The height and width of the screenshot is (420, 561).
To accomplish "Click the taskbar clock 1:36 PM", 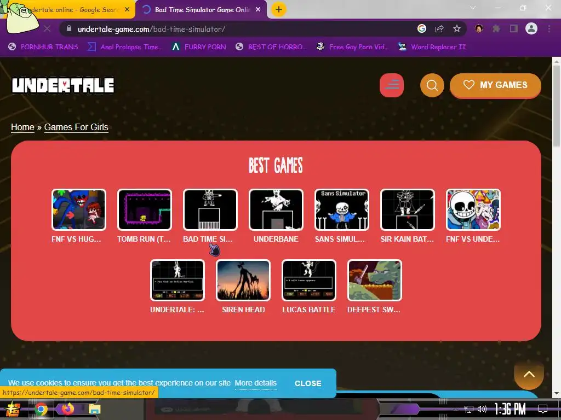I will (510, 409).
